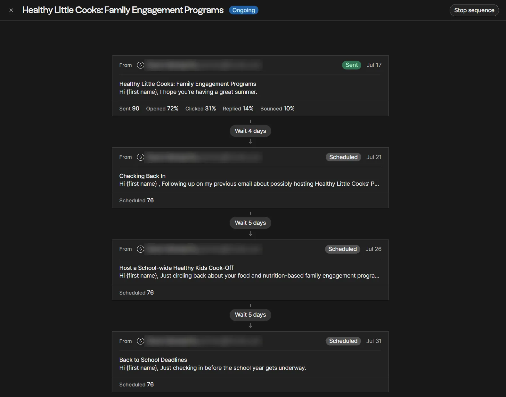Click the Ongoing status badge

(x=243, y=10)
